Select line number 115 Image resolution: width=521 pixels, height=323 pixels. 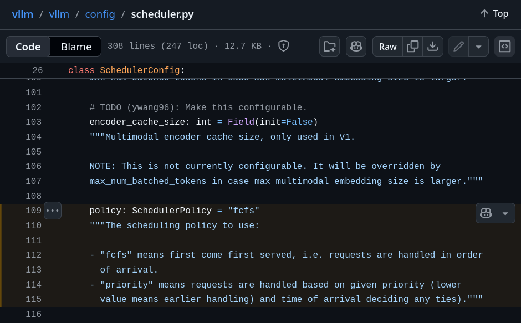tap(34, 299)
